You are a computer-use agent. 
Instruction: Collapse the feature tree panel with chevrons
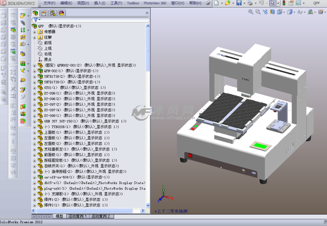pos(147,13)
